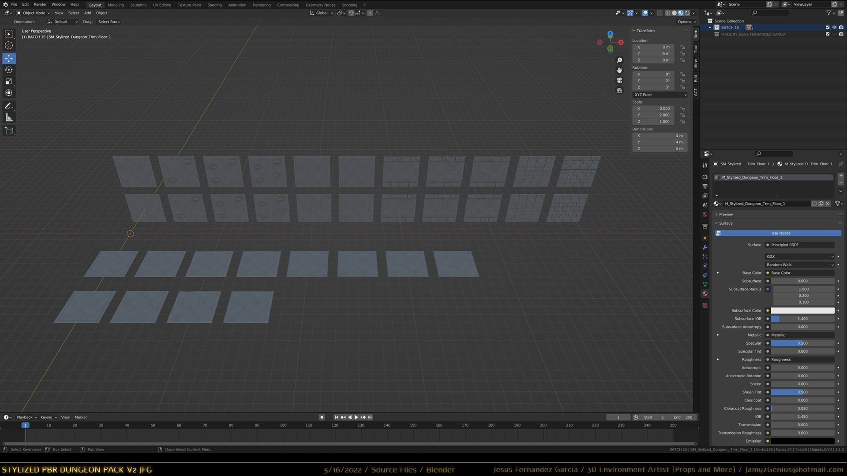Viewport: 847px width, 476px height.
Task: Open World properties tab icon
Action: 705,215
